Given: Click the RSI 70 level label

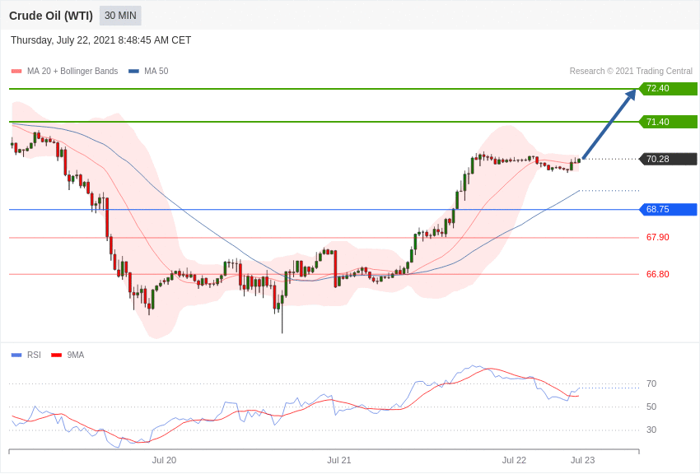Looking at the screenshot, I should coord(651,384).
